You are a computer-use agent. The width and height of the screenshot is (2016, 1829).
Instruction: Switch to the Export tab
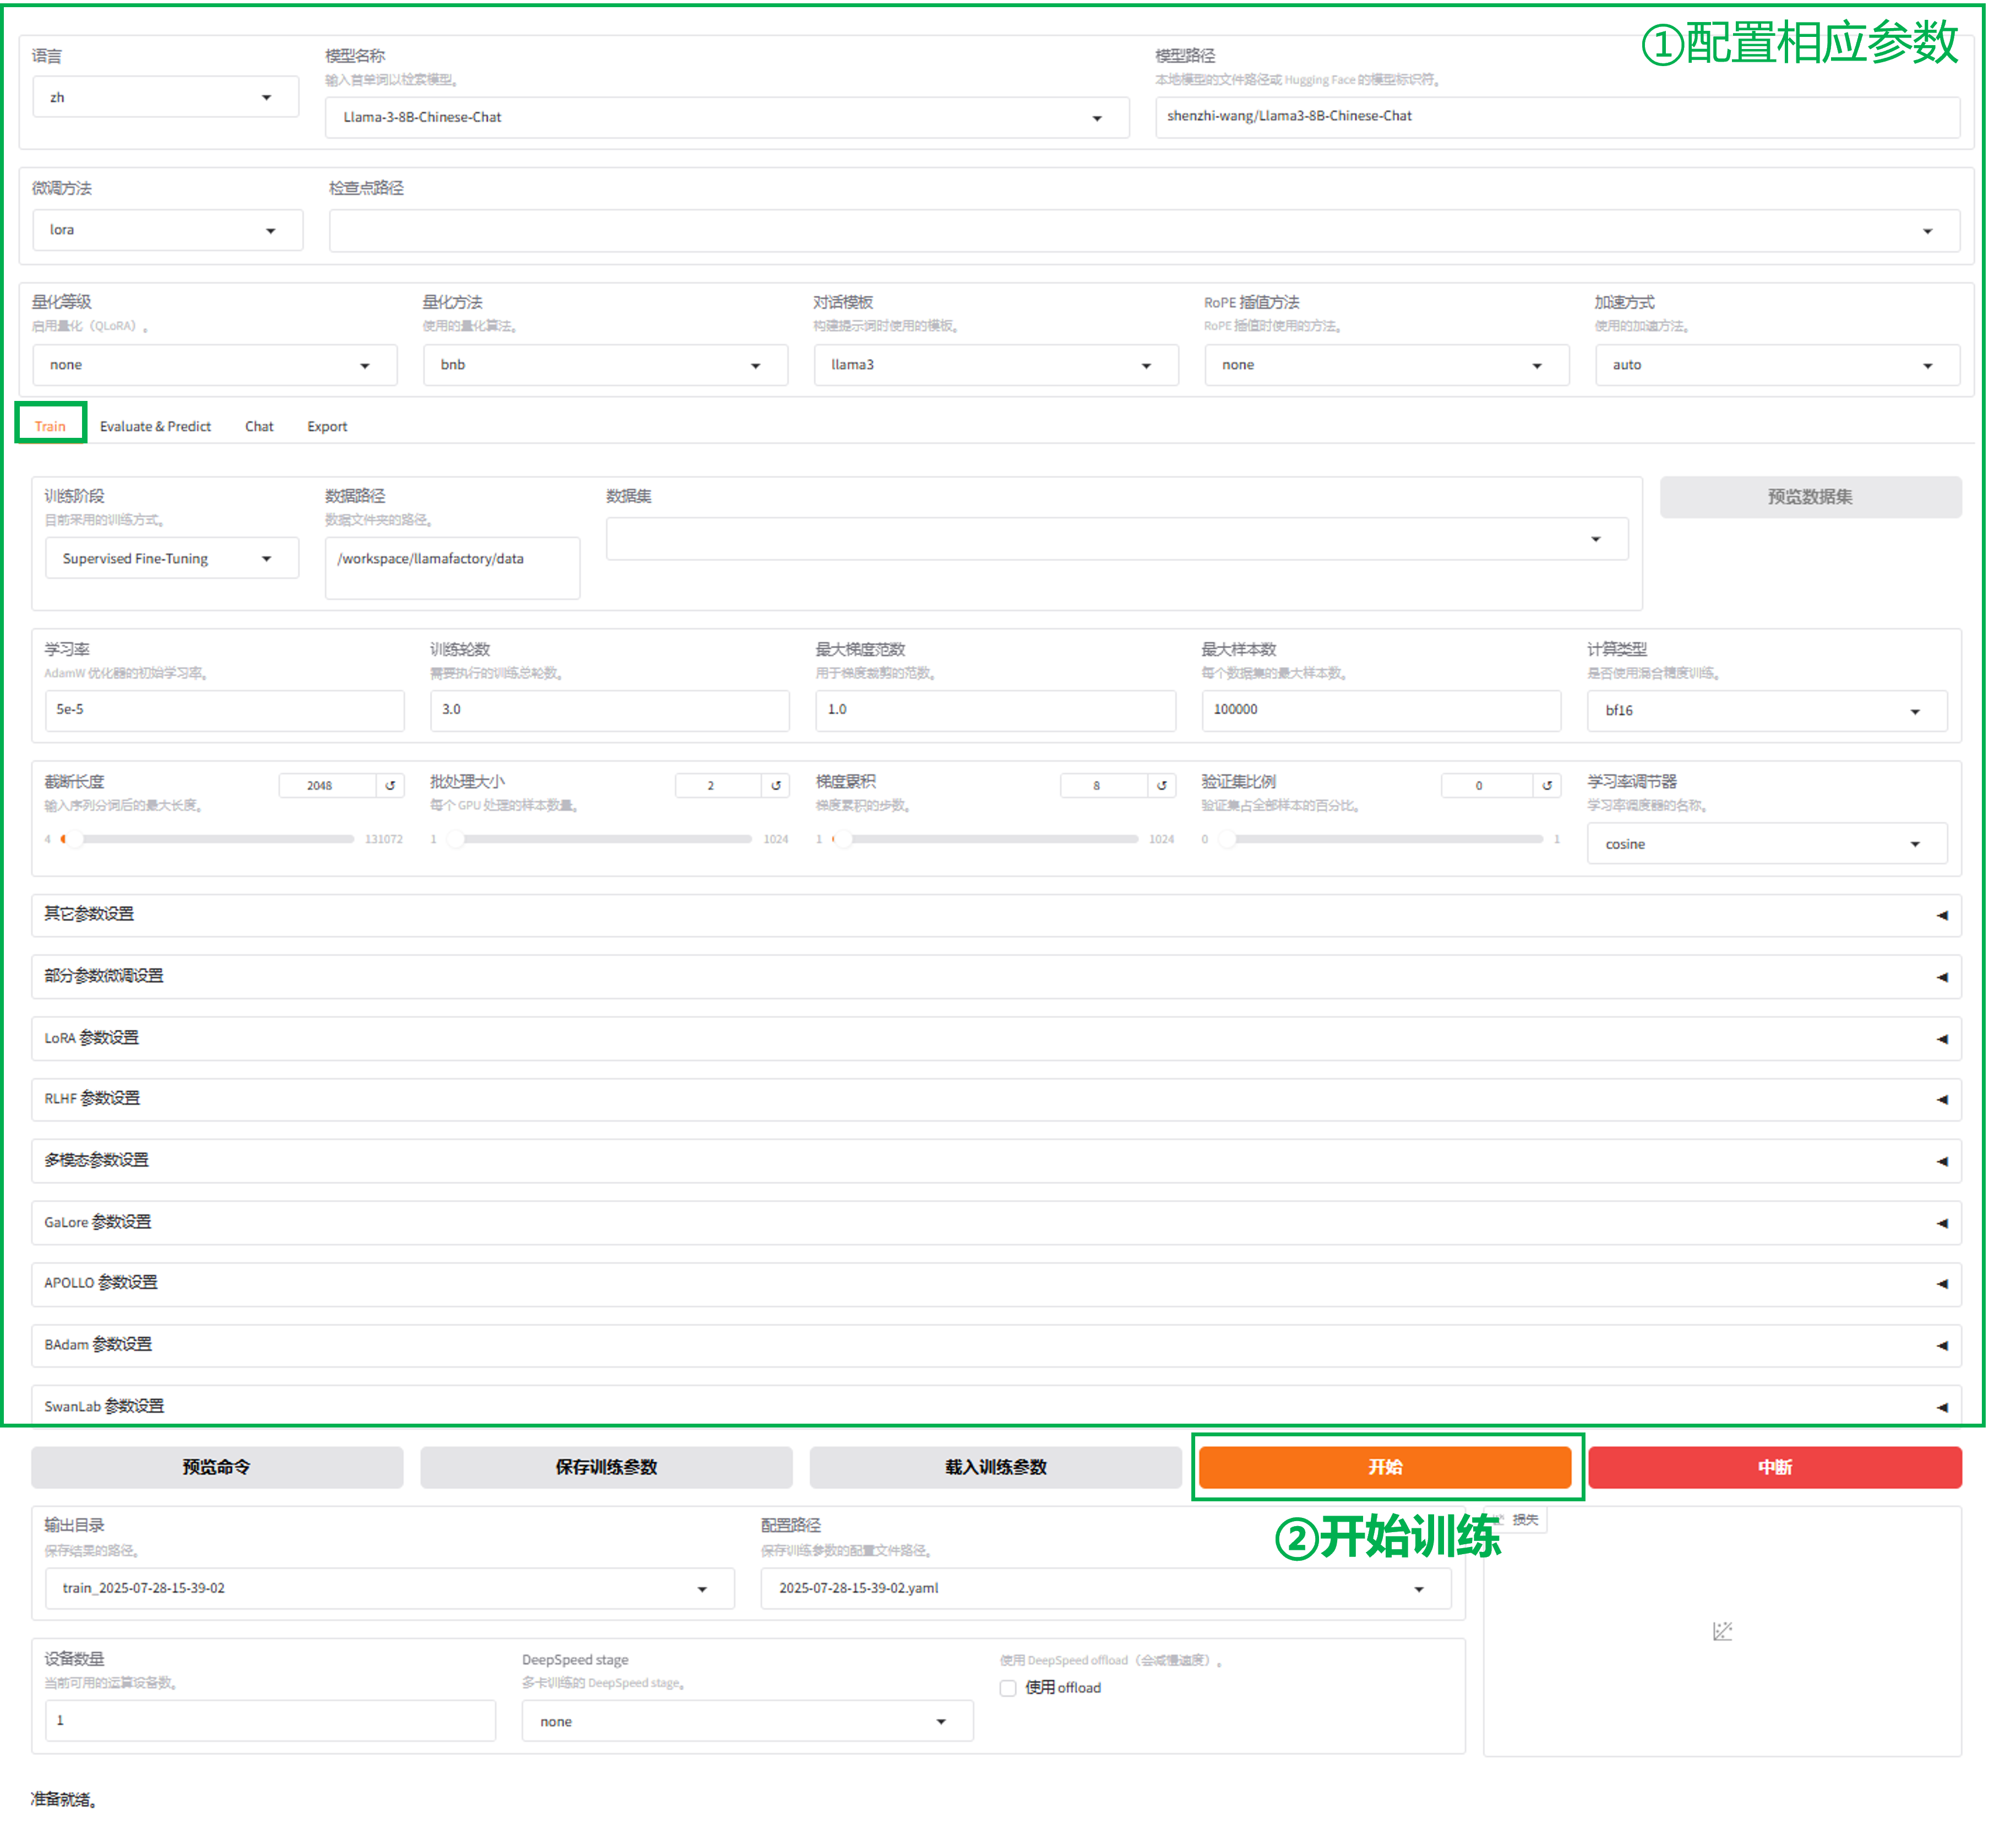point(327,426)
